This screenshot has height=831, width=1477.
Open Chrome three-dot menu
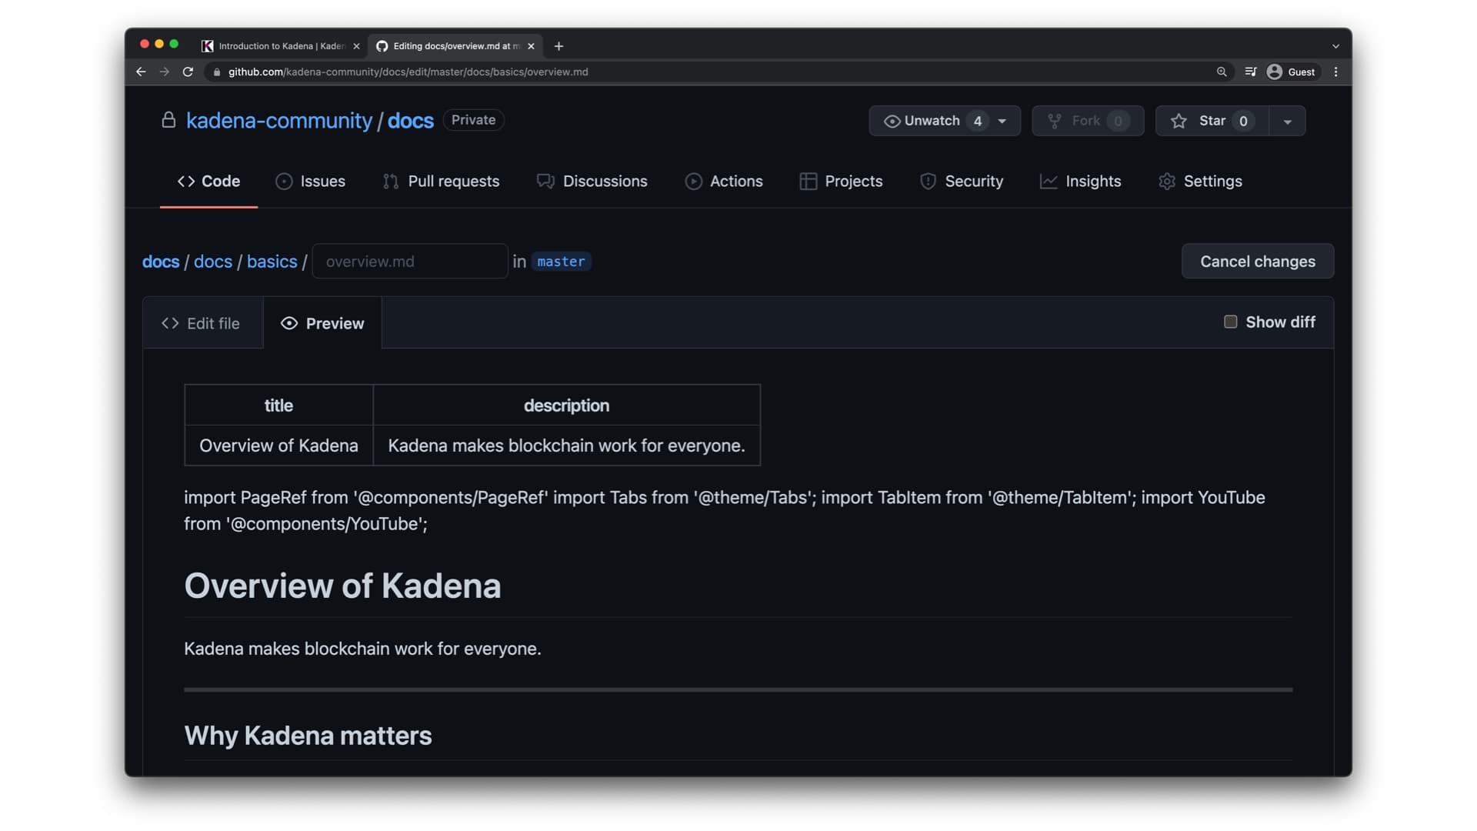(1336, 72)
